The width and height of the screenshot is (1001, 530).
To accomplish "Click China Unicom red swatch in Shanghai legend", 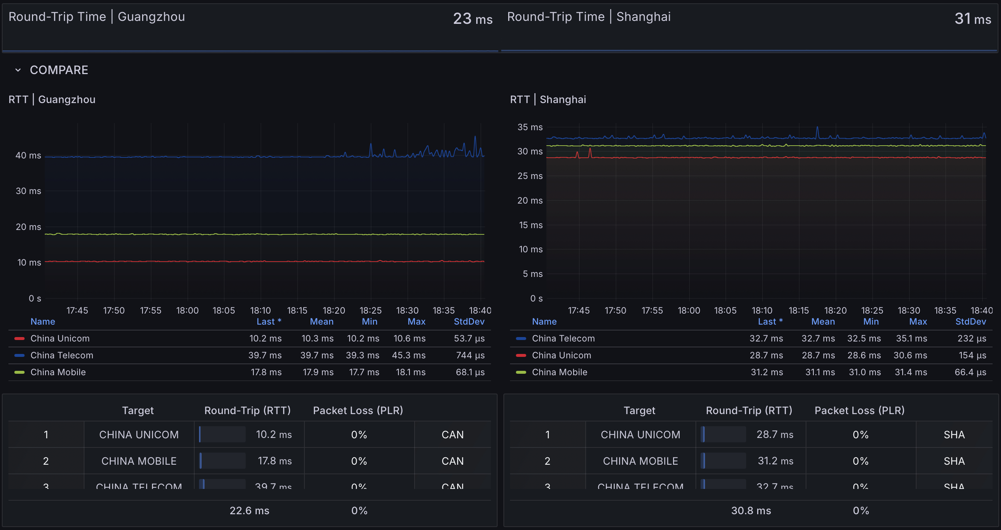I will (x=521, y=355).
